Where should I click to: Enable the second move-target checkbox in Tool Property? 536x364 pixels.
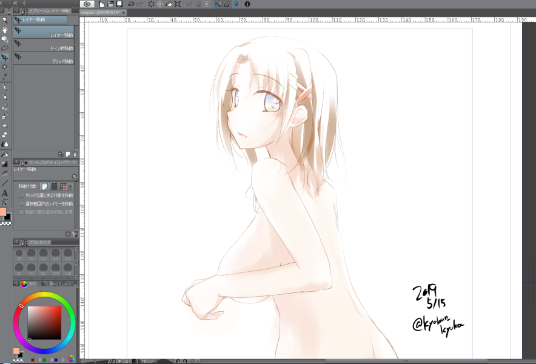tap(22, 204)
